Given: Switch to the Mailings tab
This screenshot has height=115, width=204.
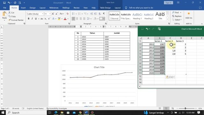Looking at the screenshot, I should click(66, 8).
